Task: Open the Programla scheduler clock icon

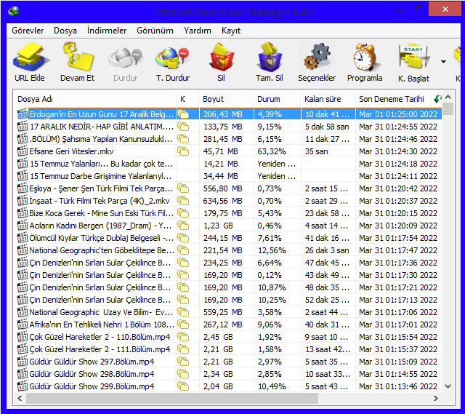Action: (365, 57)
